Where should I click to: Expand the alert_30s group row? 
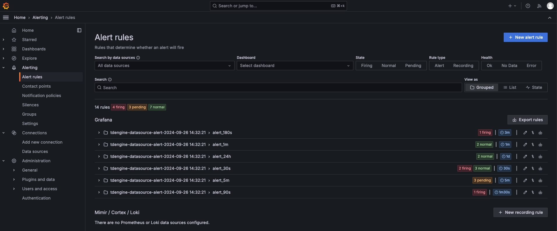[x=99, y=168]
